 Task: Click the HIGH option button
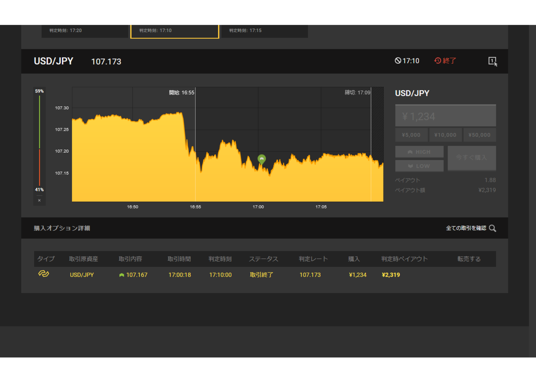[x=419, y=152]
